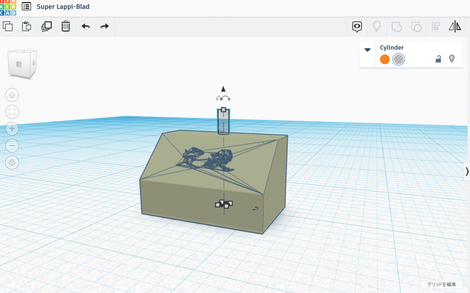Click the グリッドを編集 button
The width and height of the screenshot is (470, 293).
442,284
